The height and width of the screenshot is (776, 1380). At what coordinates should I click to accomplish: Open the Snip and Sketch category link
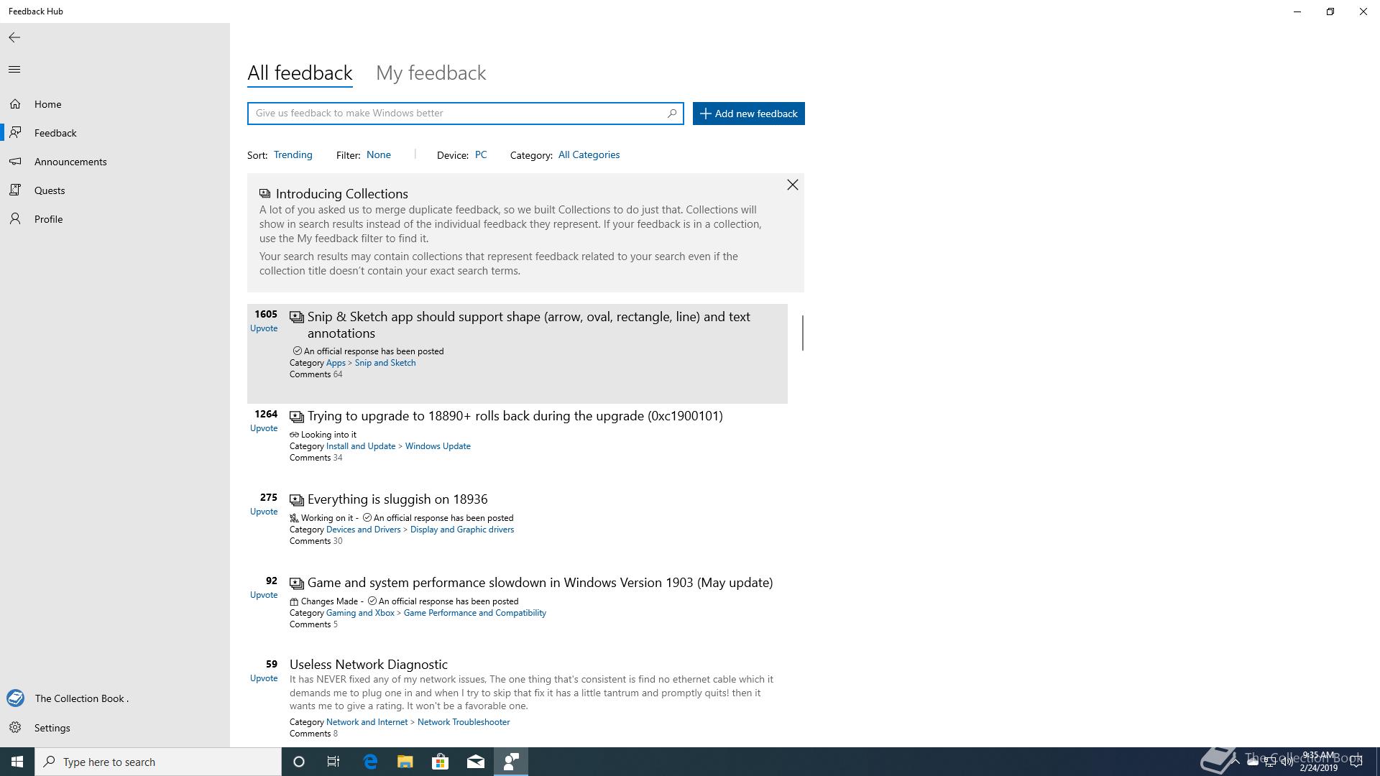[x=385, y=363]
